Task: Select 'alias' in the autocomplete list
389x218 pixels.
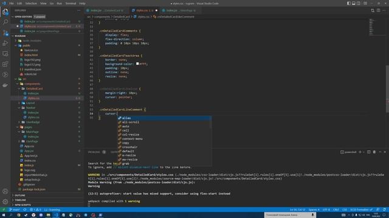Action: point(165,118)
